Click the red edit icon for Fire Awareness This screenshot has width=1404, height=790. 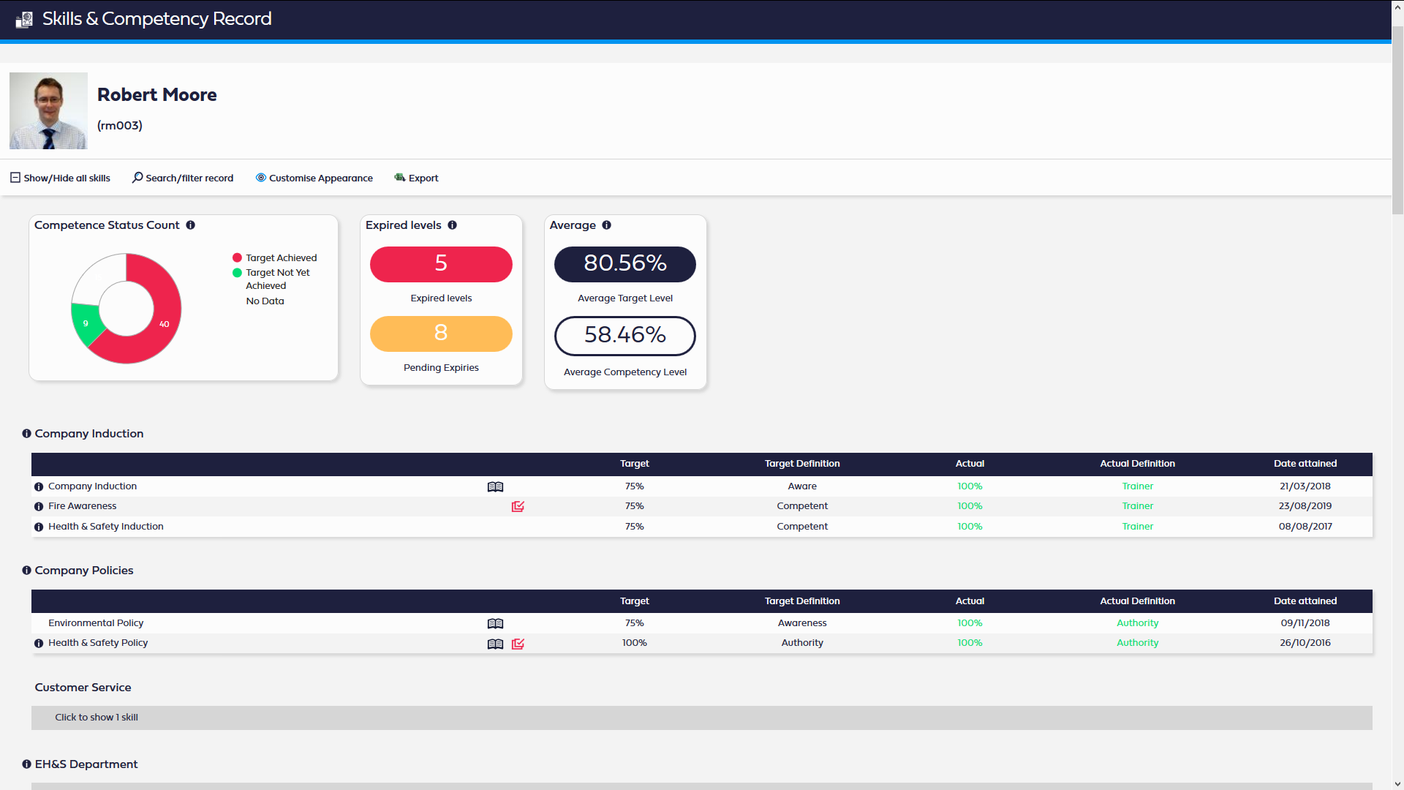pos(518,507)
